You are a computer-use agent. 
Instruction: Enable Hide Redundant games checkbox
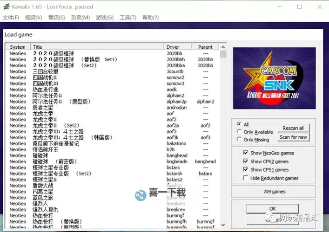[x=246, y=178]
